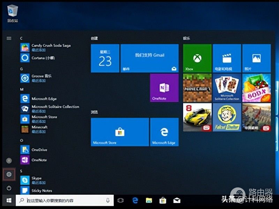The image size is (279, 209).
Task: Launch the Fallout Shelter tile
Action: point(227,117)
